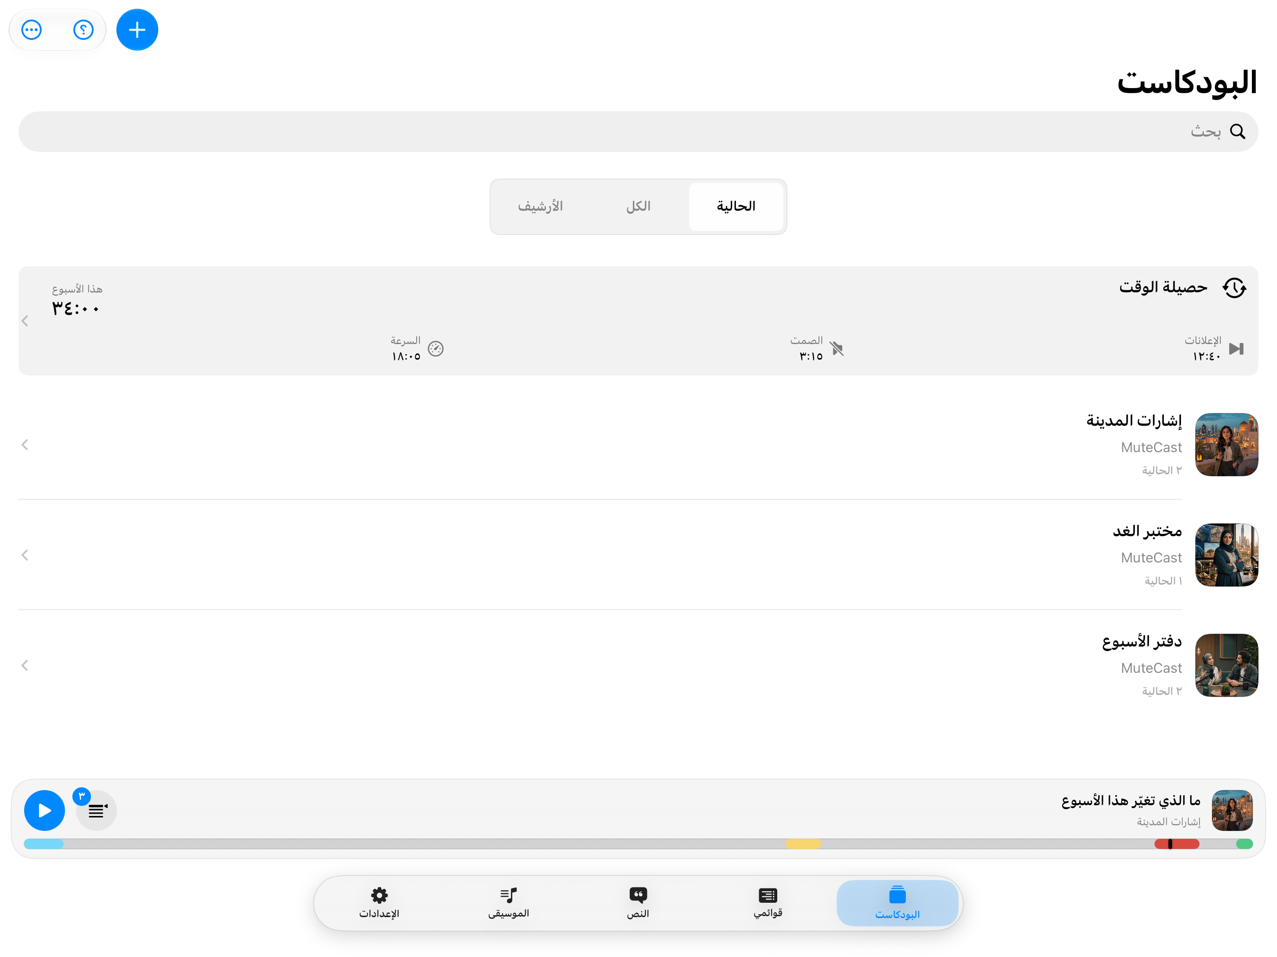
Task: Select the الأرشيف filter segment
Action: tap(540, 206)
